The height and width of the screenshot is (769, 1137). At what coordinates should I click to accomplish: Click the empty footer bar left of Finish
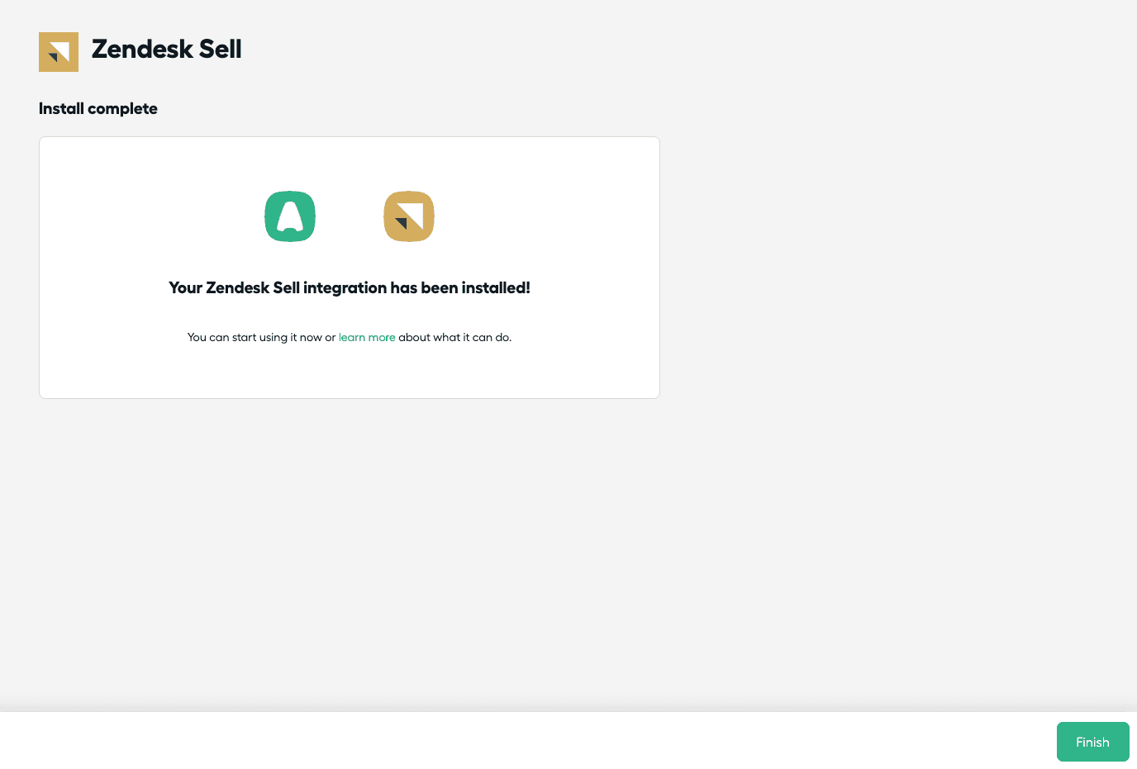(x=529, y=741)
